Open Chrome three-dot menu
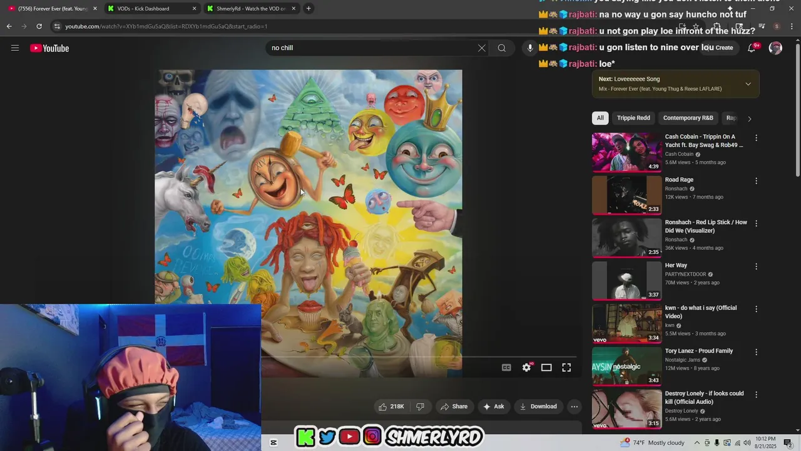This screenshot has height=451, width=801. (792, 26)
